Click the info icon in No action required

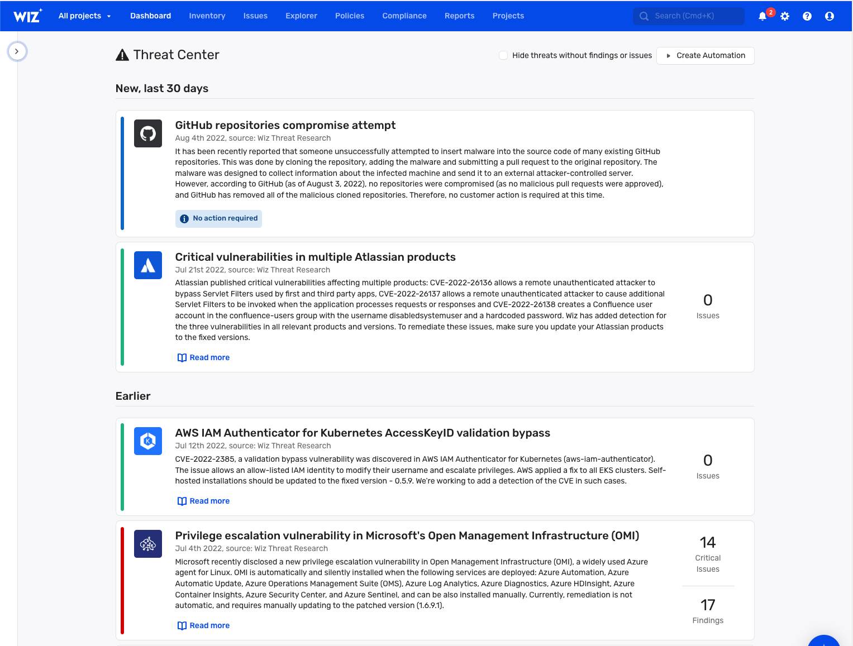click(x=184, y=219)
